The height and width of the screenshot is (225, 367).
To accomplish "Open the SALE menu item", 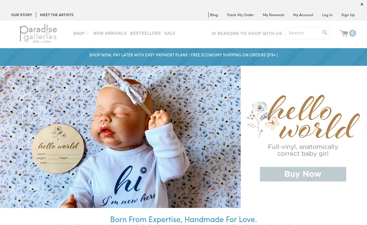I will point(170,33).
